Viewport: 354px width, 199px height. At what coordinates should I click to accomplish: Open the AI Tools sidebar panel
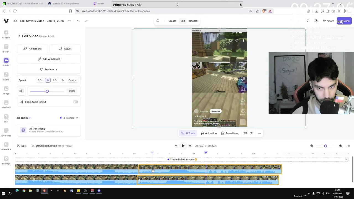click(x=6, y=35)
